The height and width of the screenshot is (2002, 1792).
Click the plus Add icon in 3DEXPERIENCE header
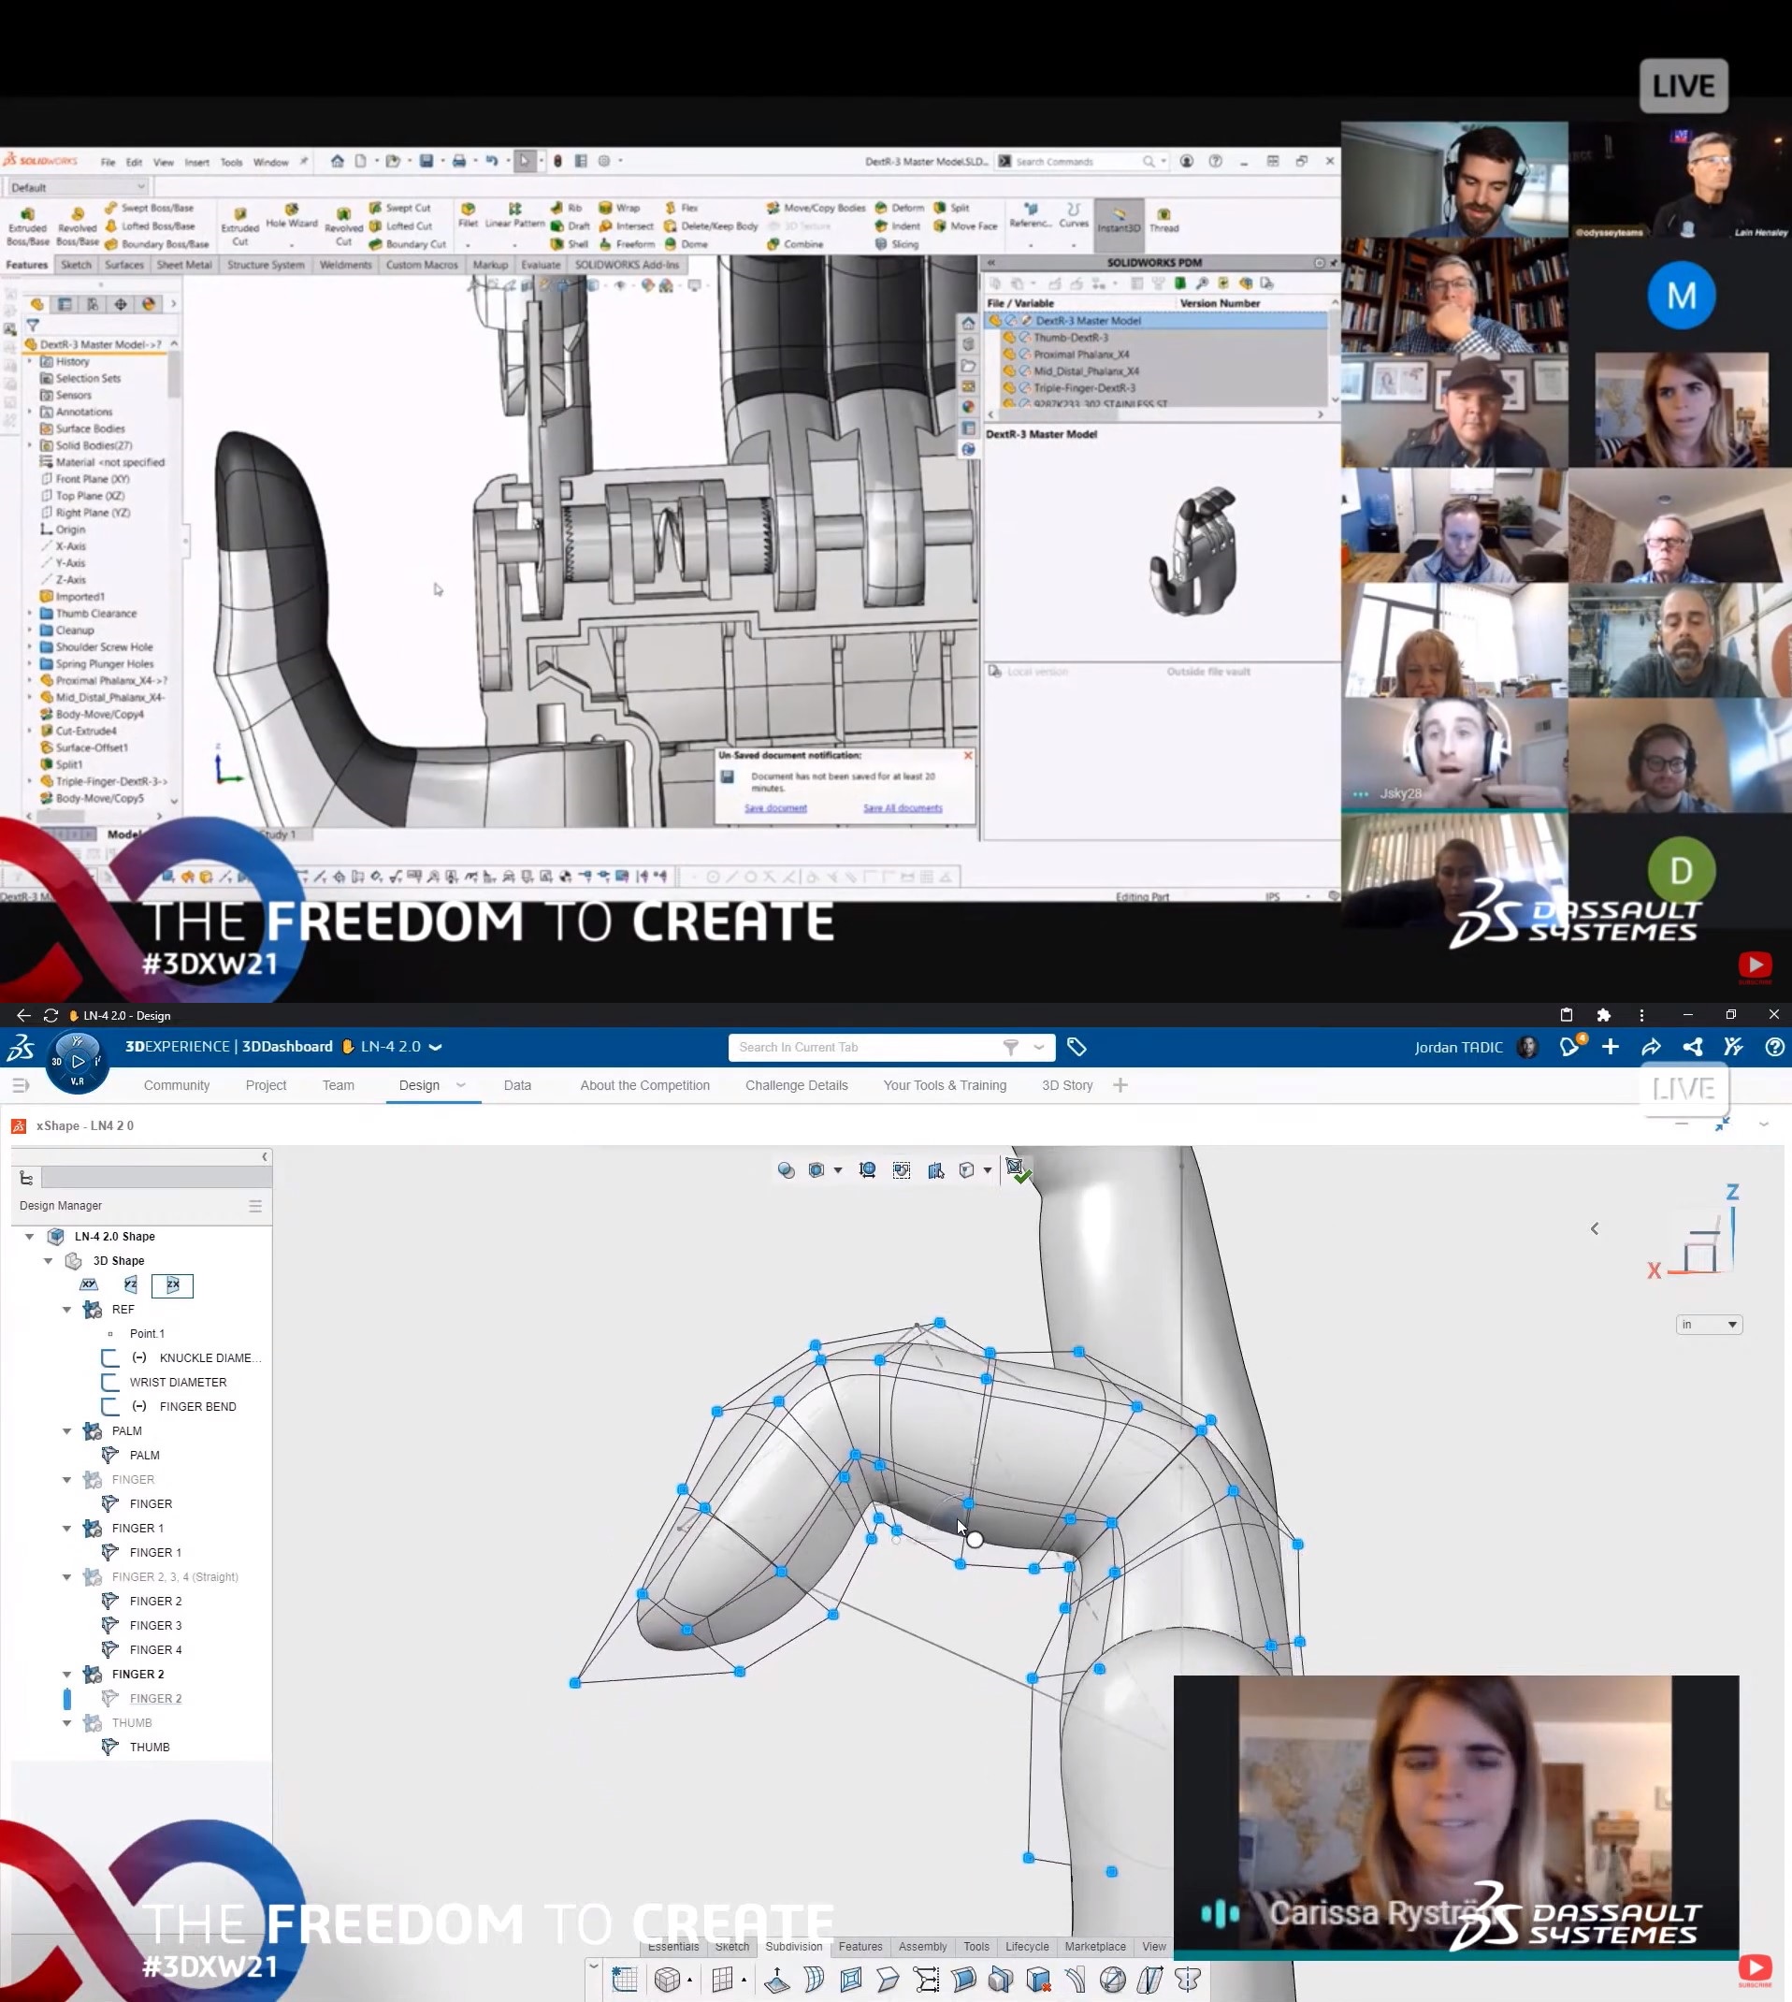[x=1610, y=1047]
